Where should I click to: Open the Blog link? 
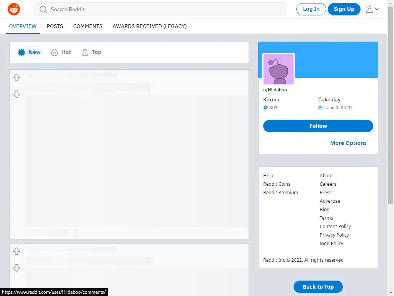click(324, 209)
